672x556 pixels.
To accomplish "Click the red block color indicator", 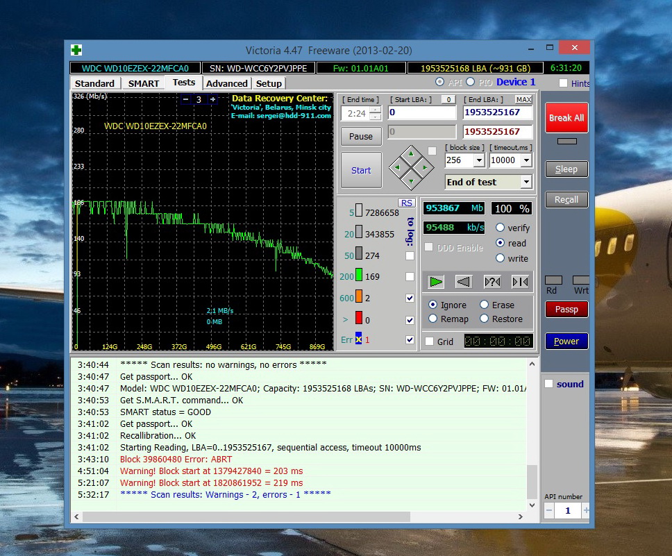I will 359,319.
